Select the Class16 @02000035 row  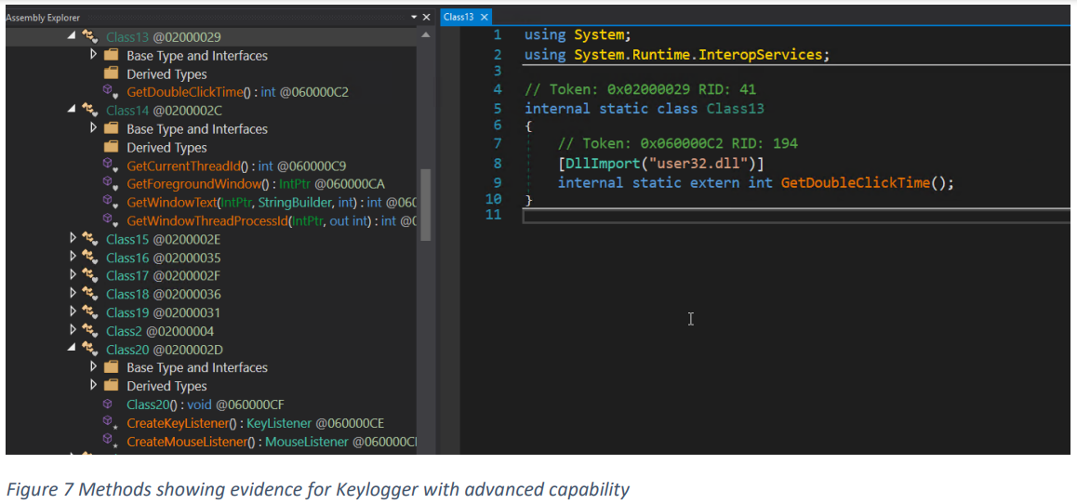(x=164, y=258)
